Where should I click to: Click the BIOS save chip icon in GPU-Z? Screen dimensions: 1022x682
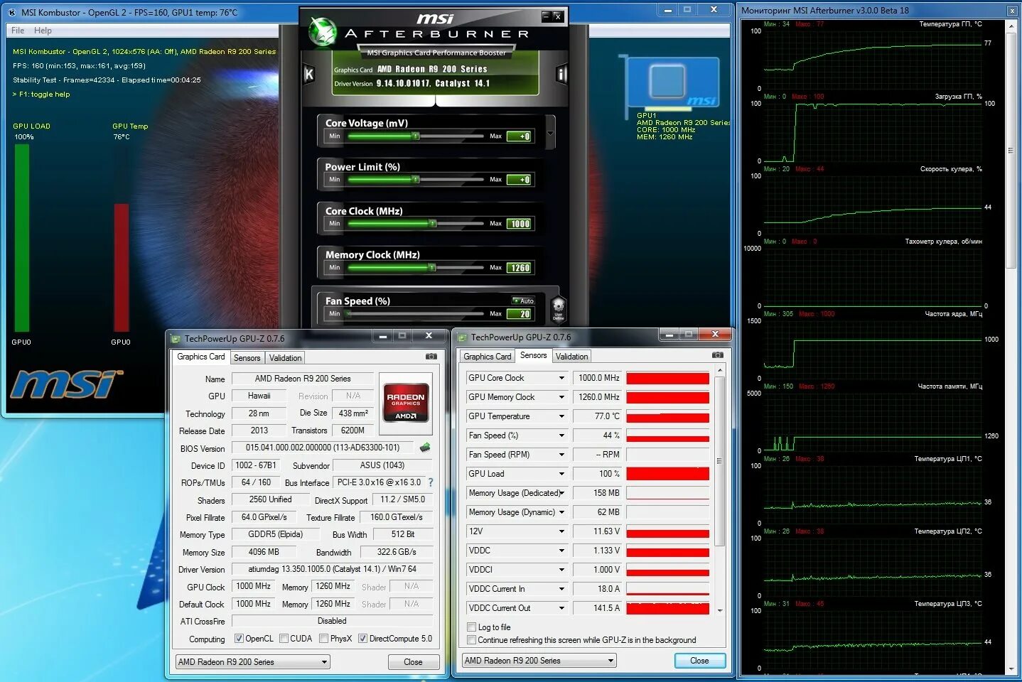pyautogui.click(x=425, y=448)
